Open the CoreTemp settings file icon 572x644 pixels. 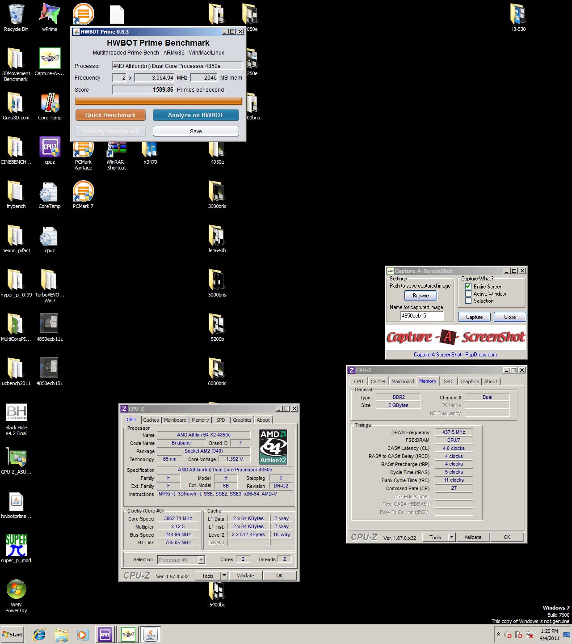point(50,191)
